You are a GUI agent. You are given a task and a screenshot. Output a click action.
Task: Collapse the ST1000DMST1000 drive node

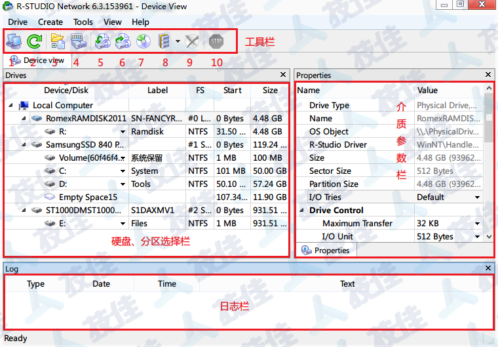[x=24, y=211]
